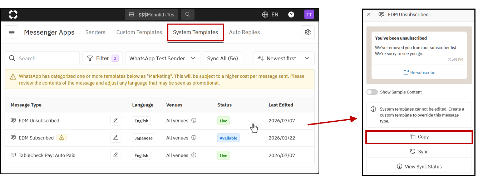This screenshot has height=182, width=483.
Task: Click the Copy button in side panel
Action: pos(419,137)
